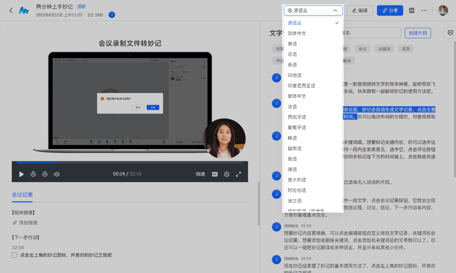Click 添加链接 to add link
This screenshot has height=273, width=456.
[28, 223]
